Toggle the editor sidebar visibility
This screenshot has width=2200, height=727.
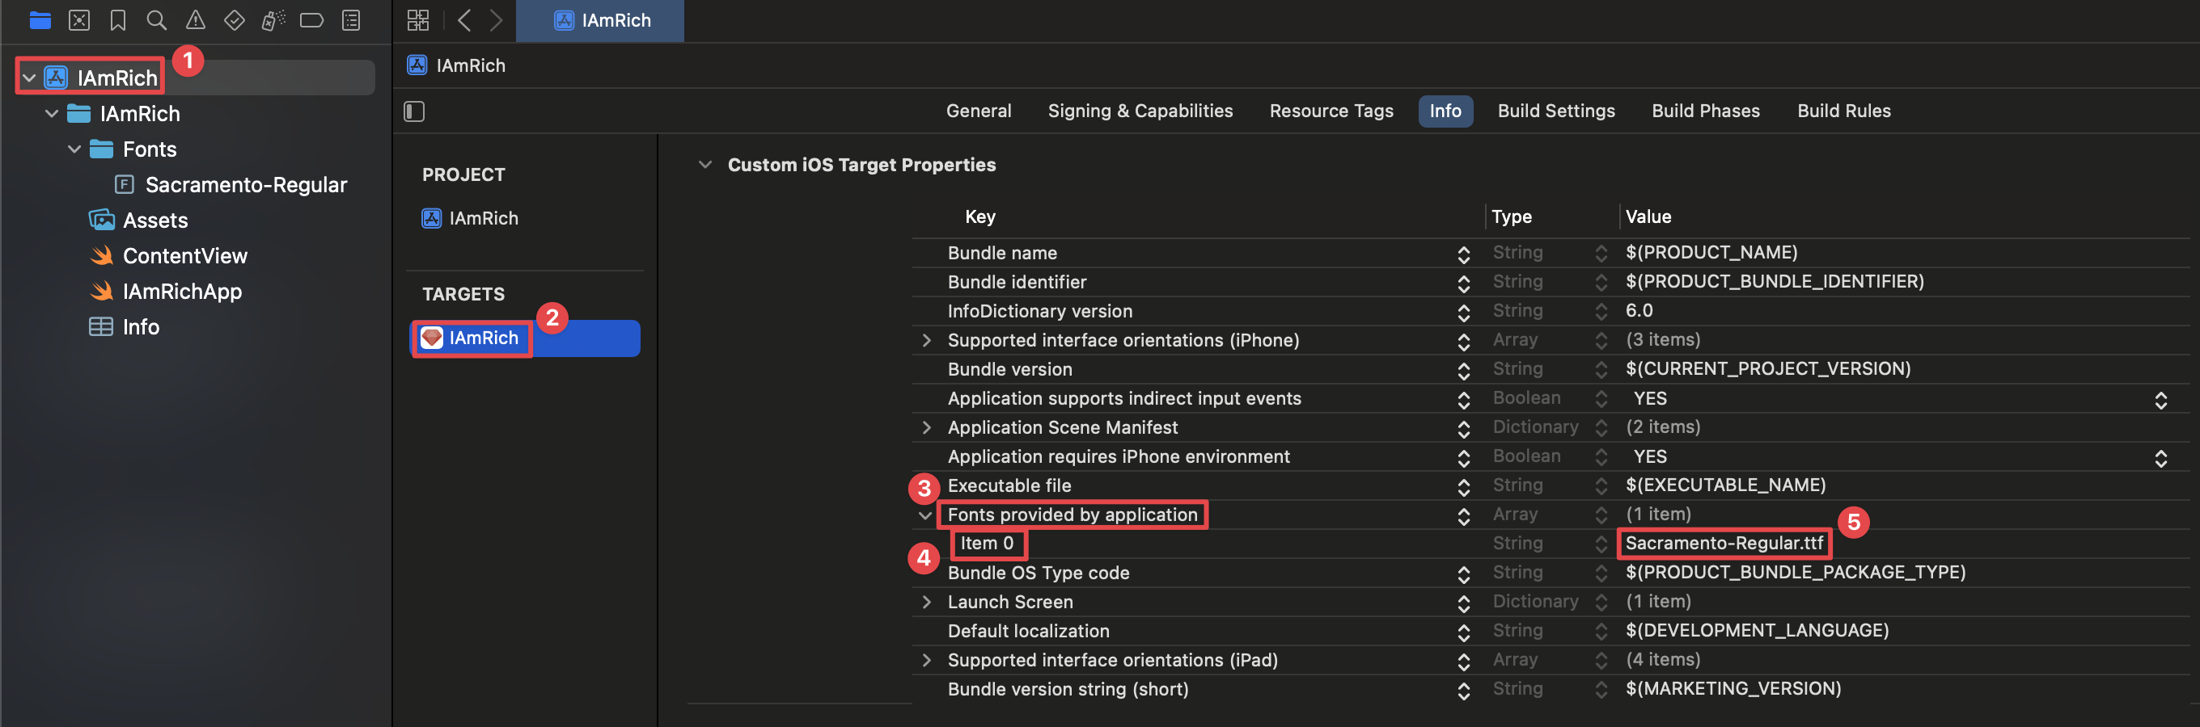click(413, 111)
